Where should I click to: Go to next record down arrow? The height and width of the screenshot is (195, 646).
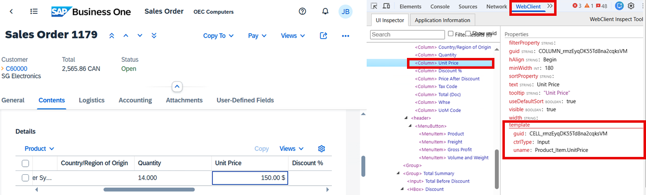coord(140,36)
